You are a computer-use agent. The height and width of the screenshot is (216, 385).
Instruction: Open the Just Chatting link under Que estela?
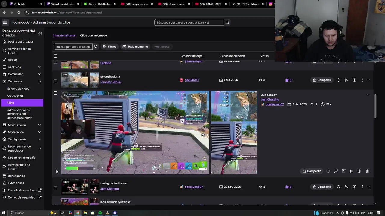tap(270, 99)
